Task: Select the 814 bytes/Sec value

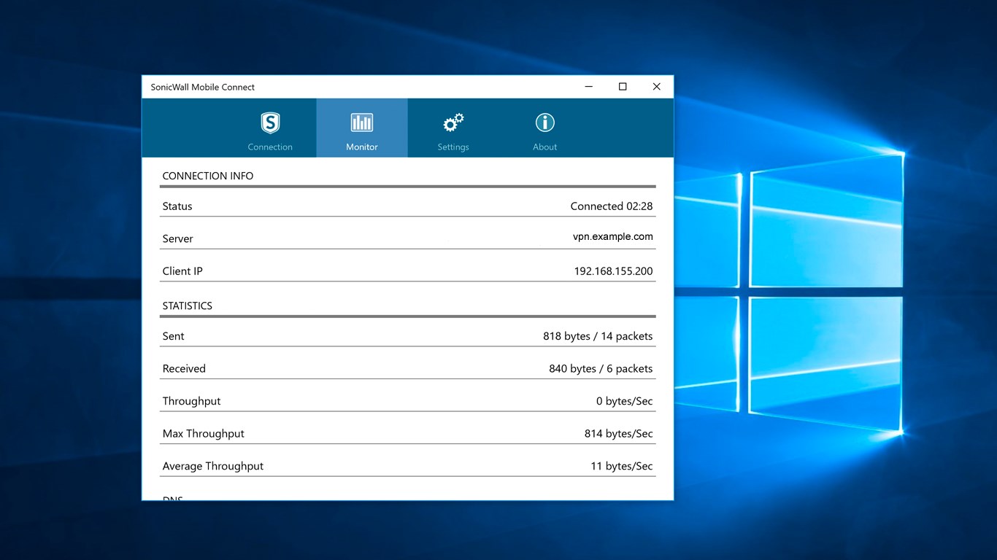Action: pyautogui.click(x=619, y=434)
